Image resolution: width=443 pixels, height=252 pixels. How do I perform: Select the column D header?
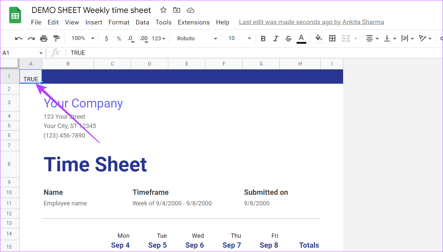point(150,64)
